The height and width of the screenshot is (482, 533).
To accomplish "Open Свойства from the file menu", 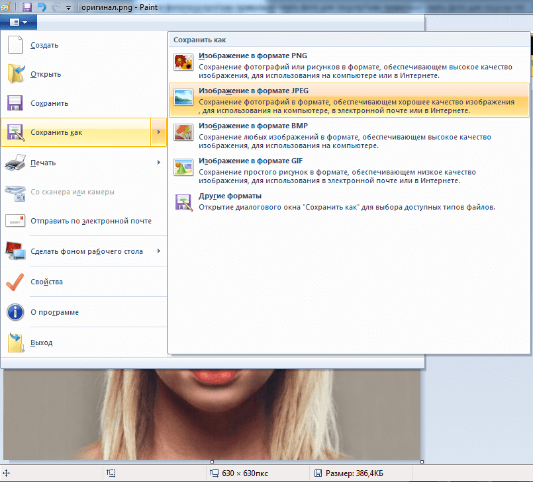I will click(x=84, y=282).
